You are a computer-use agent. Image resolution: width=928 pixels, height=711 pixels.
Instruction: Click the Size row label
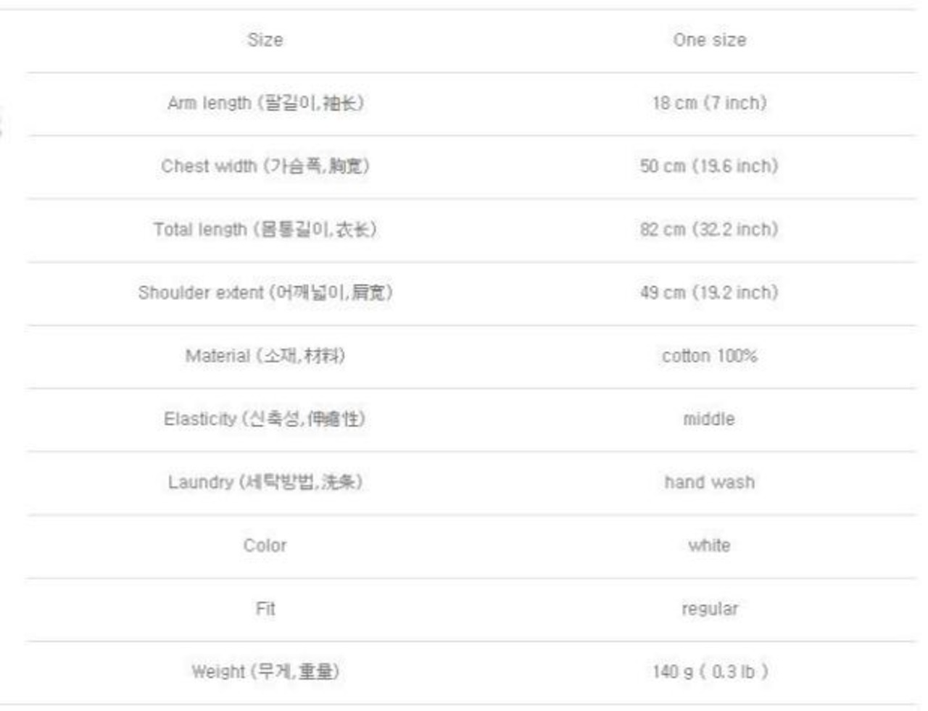tap(265, 40)
